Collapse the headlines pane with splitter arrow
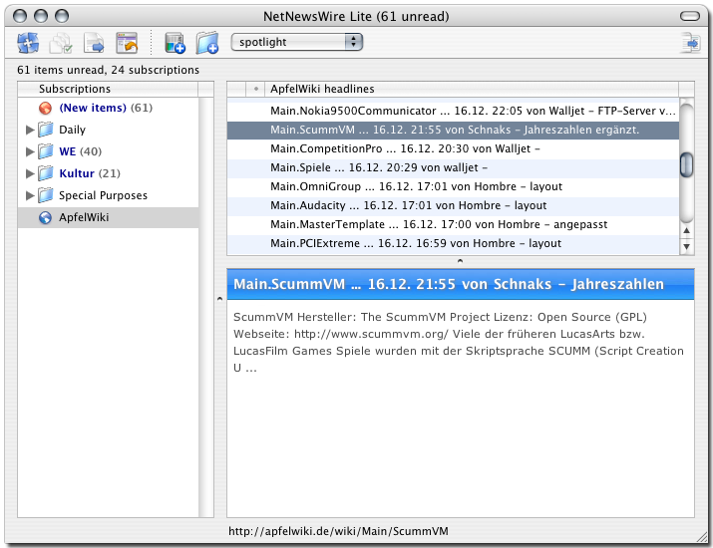 pyautogui.click(x=460, y=261)
